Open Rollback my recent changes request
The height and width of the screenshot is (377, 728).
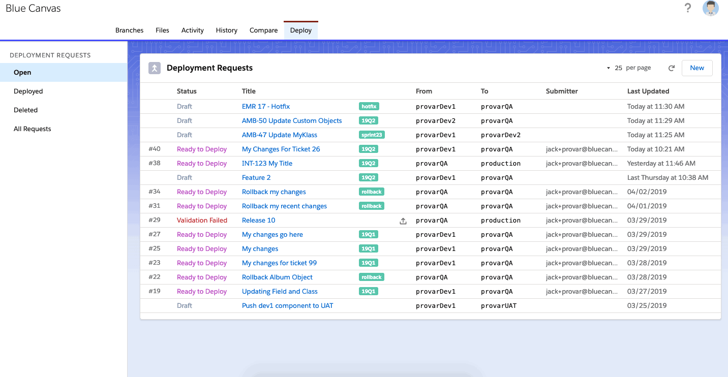285,206
